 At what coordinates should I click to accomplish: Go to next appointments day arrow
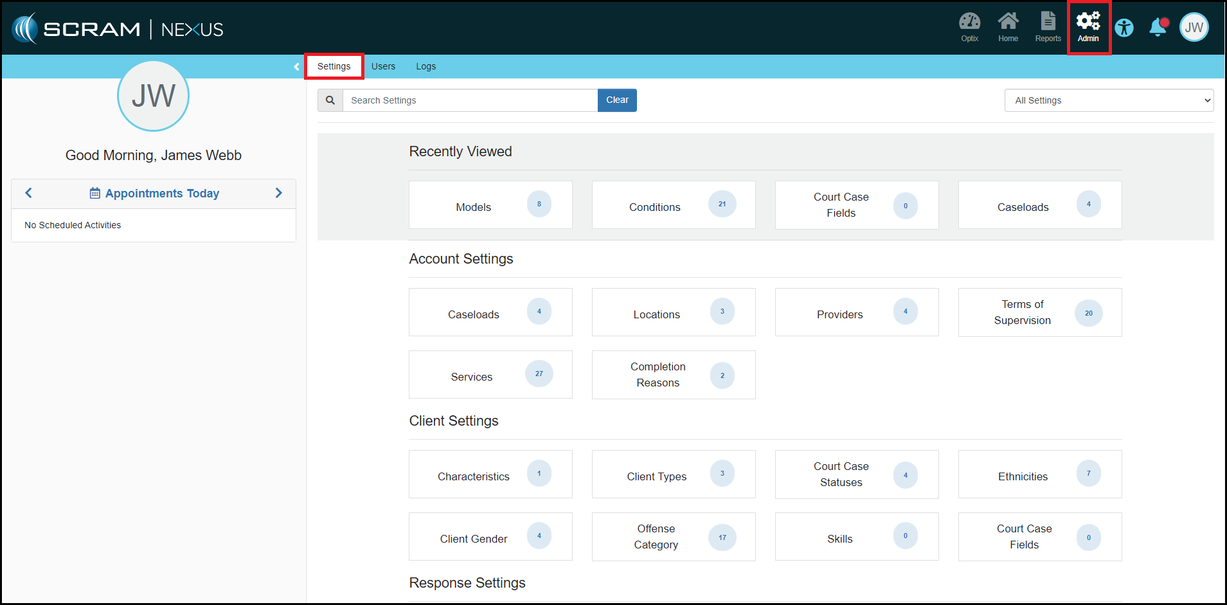coord(278,194)
